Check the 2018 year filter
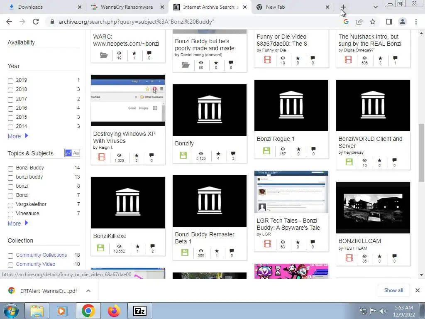 click(10, 90)
